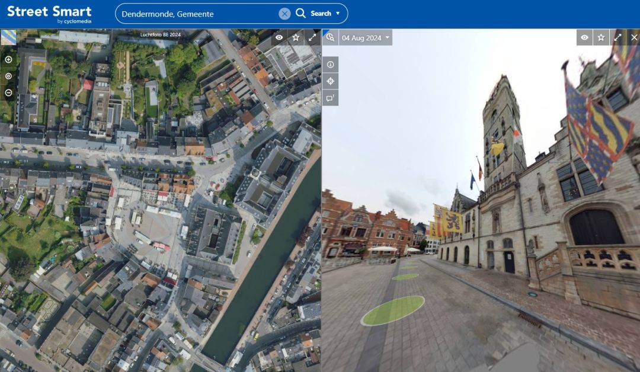Expand the panorama viewer to fullscreen
The width and height of the screenshot is (640, 372).
coord(617,37)
